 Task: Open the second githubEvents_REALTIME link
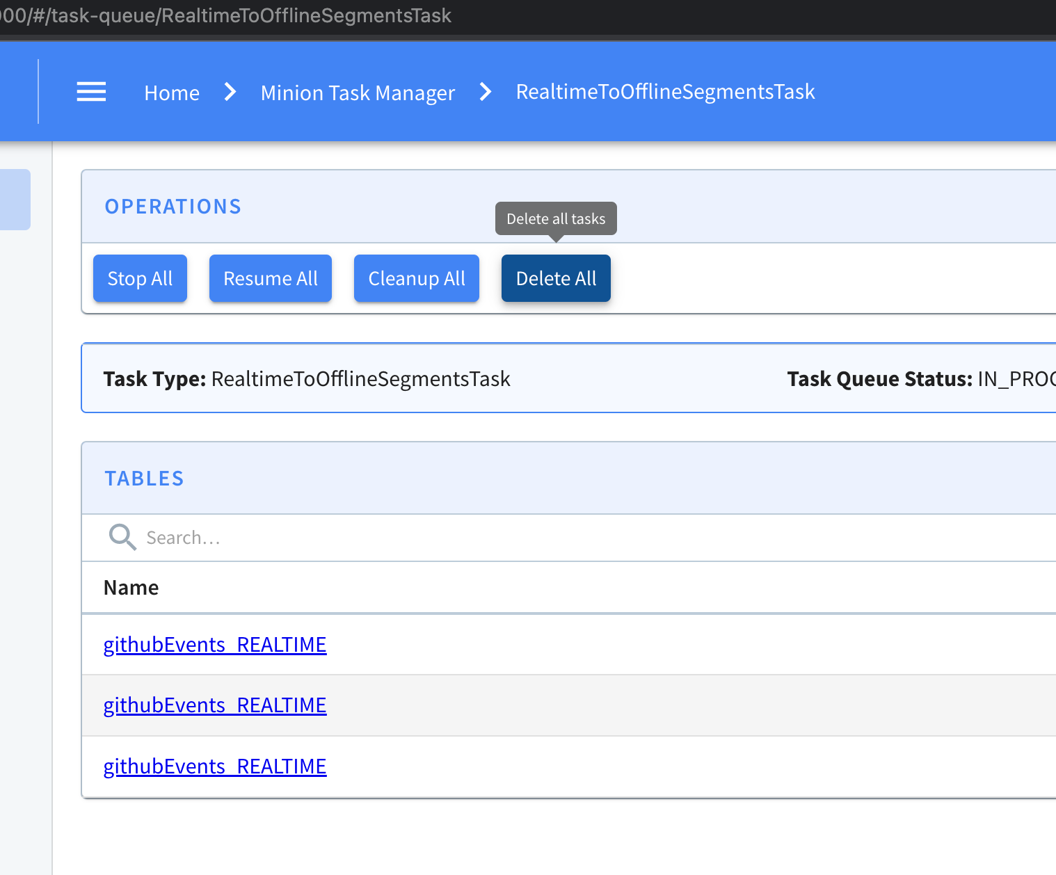point(215,705)
